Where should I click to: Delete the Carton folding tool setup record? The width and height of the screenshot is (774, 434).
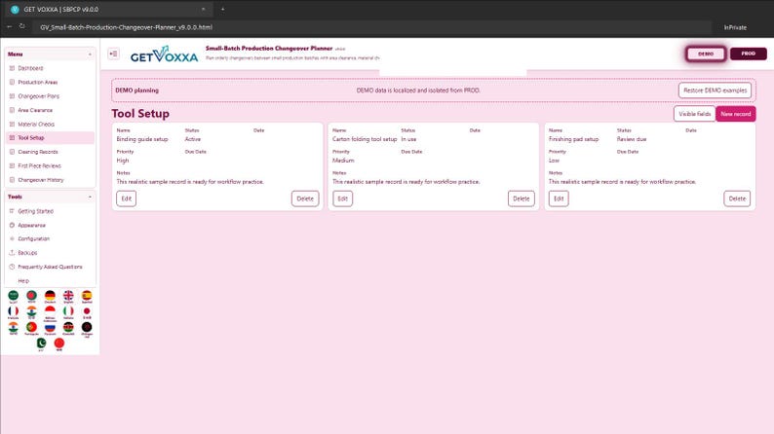(x=522, y=199)
